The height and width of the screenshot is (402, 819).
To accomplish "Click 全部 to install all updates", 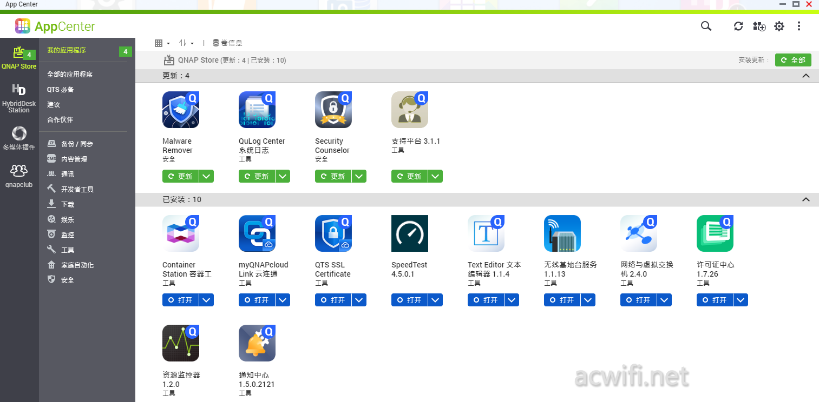I will (793, 60).
